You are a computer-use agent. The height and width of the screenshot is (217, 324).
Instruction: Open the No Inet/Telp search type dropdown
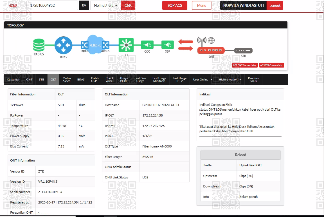click(x=105, y=5)
